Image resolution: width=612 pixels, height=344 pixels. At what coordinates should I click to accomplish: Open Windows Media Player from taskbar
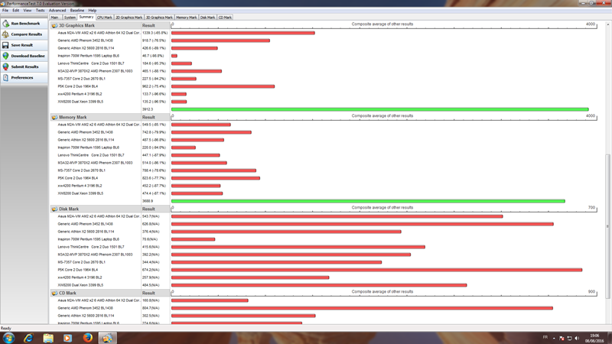click(x=67, y=338)
